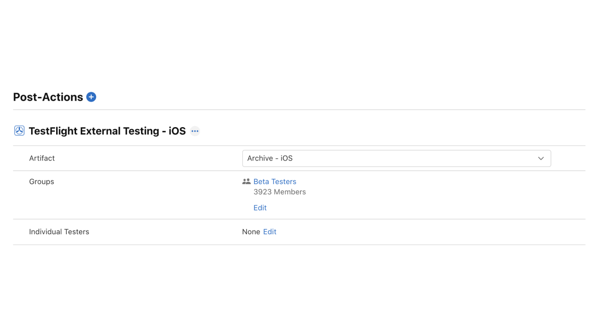The height and width of the screenshot is (334, 594).
Task: Click Edit next to Individual Testers None
Action: pos(270,231)
